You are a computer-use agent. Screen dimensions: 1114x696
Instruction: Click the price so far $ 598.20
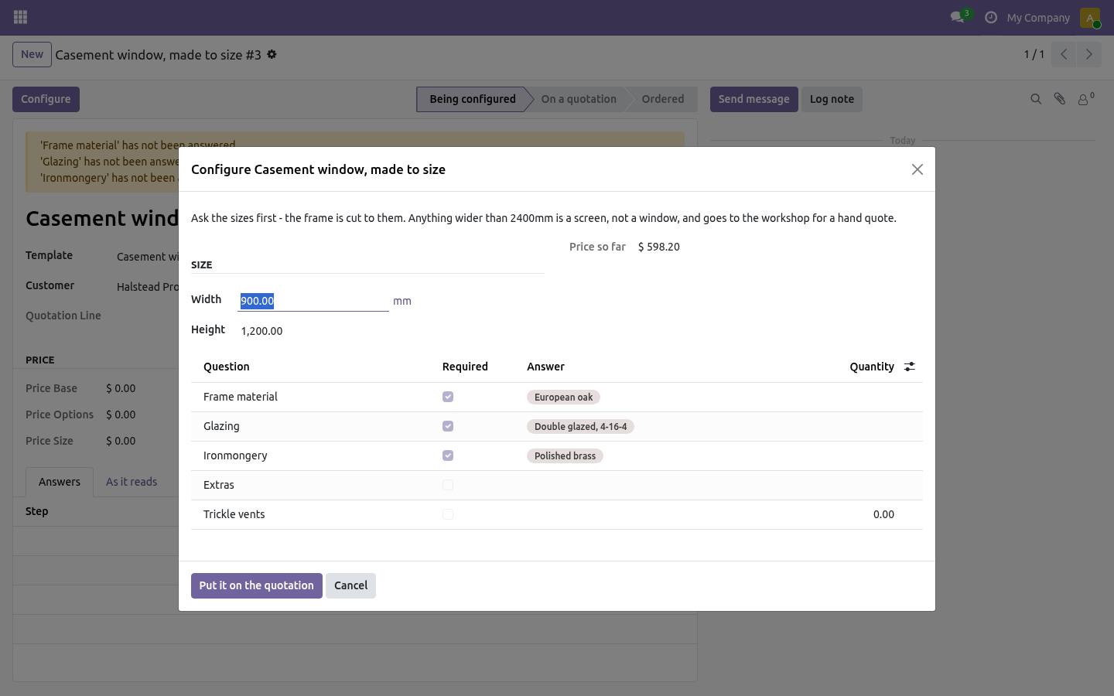tap(659, 247)
